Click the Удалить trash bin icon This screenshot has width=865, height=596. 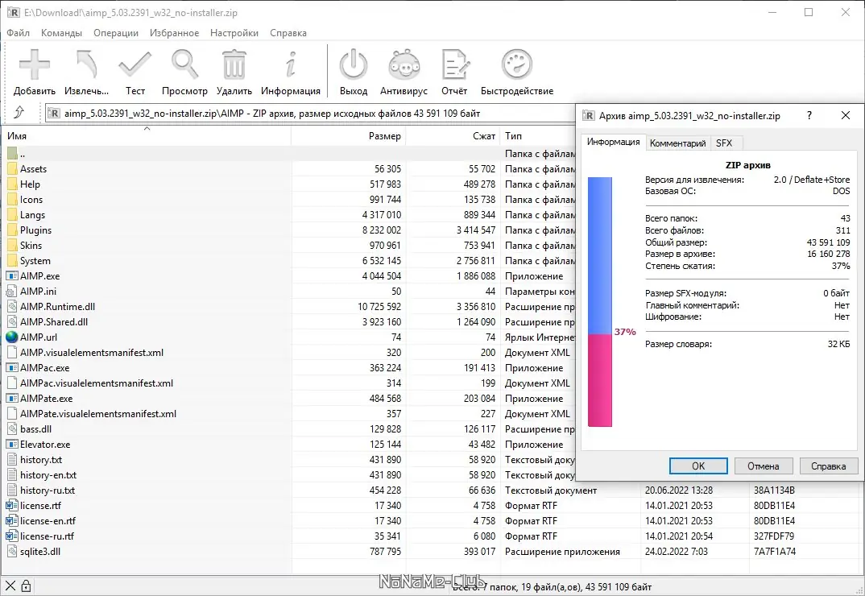point(234,64)
